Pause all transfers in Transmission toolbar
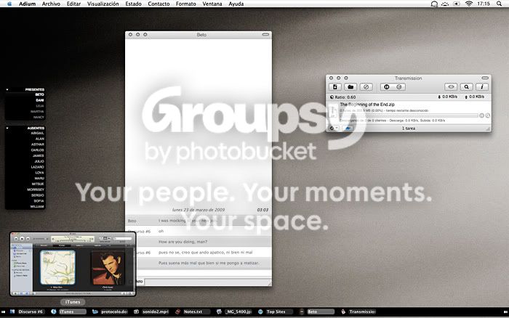This screenshot has width=509, height=318. point(387,87)
